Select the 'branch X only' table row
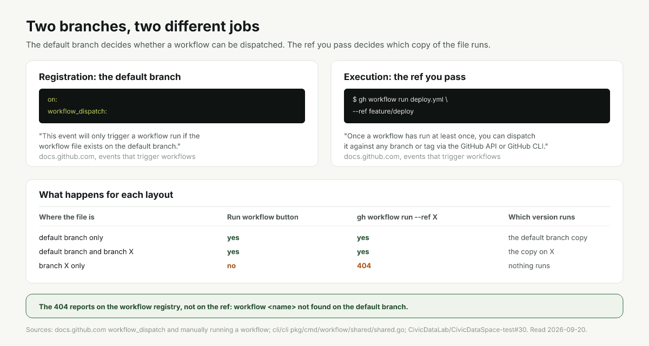The width and height of the screenshot is (649, 346). click(x=325, y=266)
